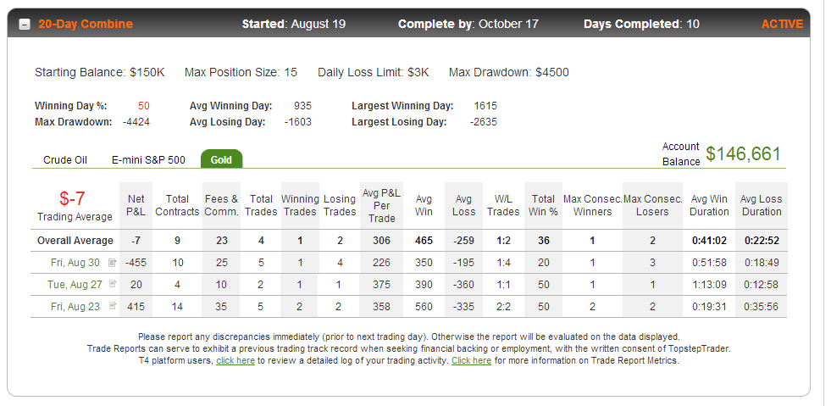Viewport: 831px width, 406px height.
Task: Switch to the Crude Oil tab
Action: (x=65, y=160)
